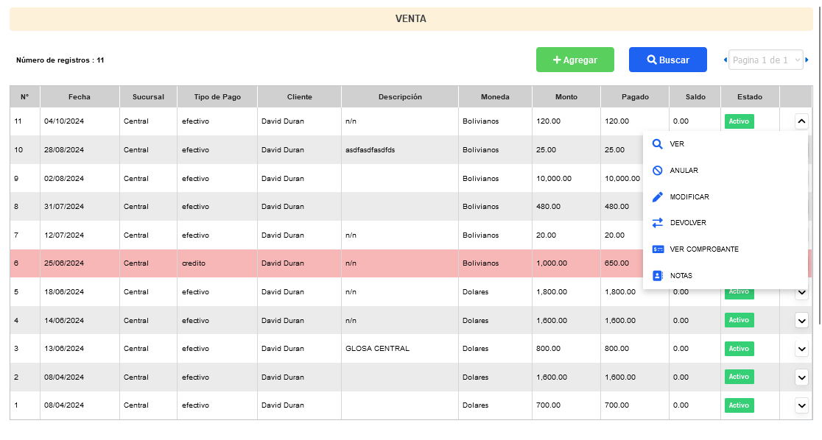Click the Monto column header
The image size is (822, 440).
pyautogui.click(x=566, y=97)
